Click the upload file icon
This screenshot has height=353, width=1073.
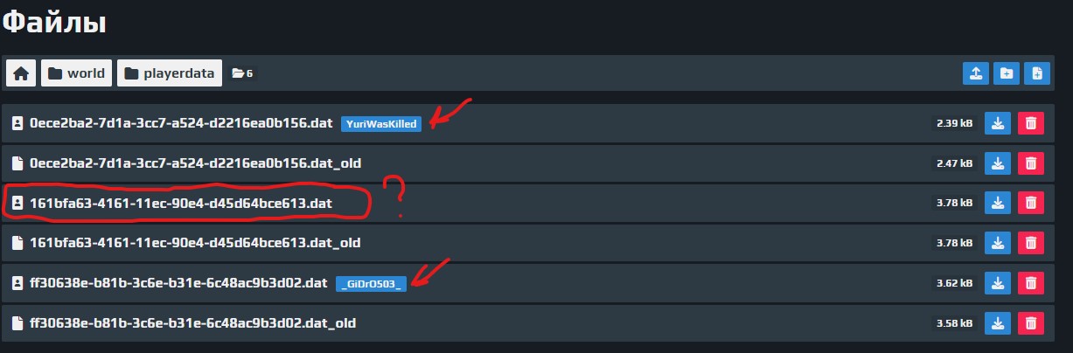[975, 74]
